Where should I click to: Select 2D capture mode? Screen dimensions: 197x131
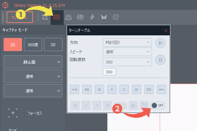click(12, 45)
